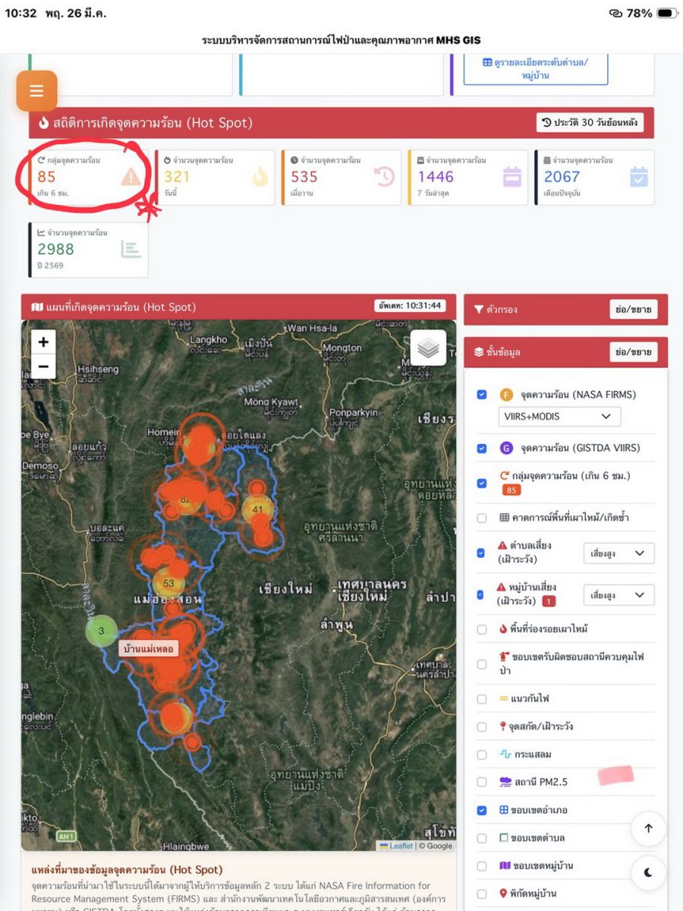Open the Leaflet attribution link
This screenshot has height=911, width=683.
coord(401,846)
